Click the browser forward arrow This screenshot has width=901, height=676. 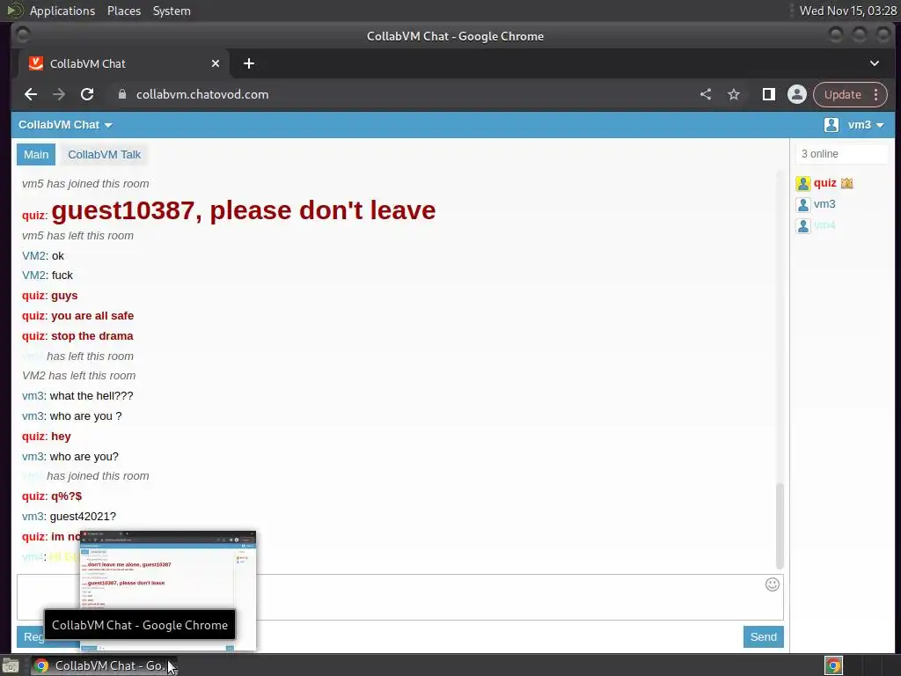pos(59,94)
